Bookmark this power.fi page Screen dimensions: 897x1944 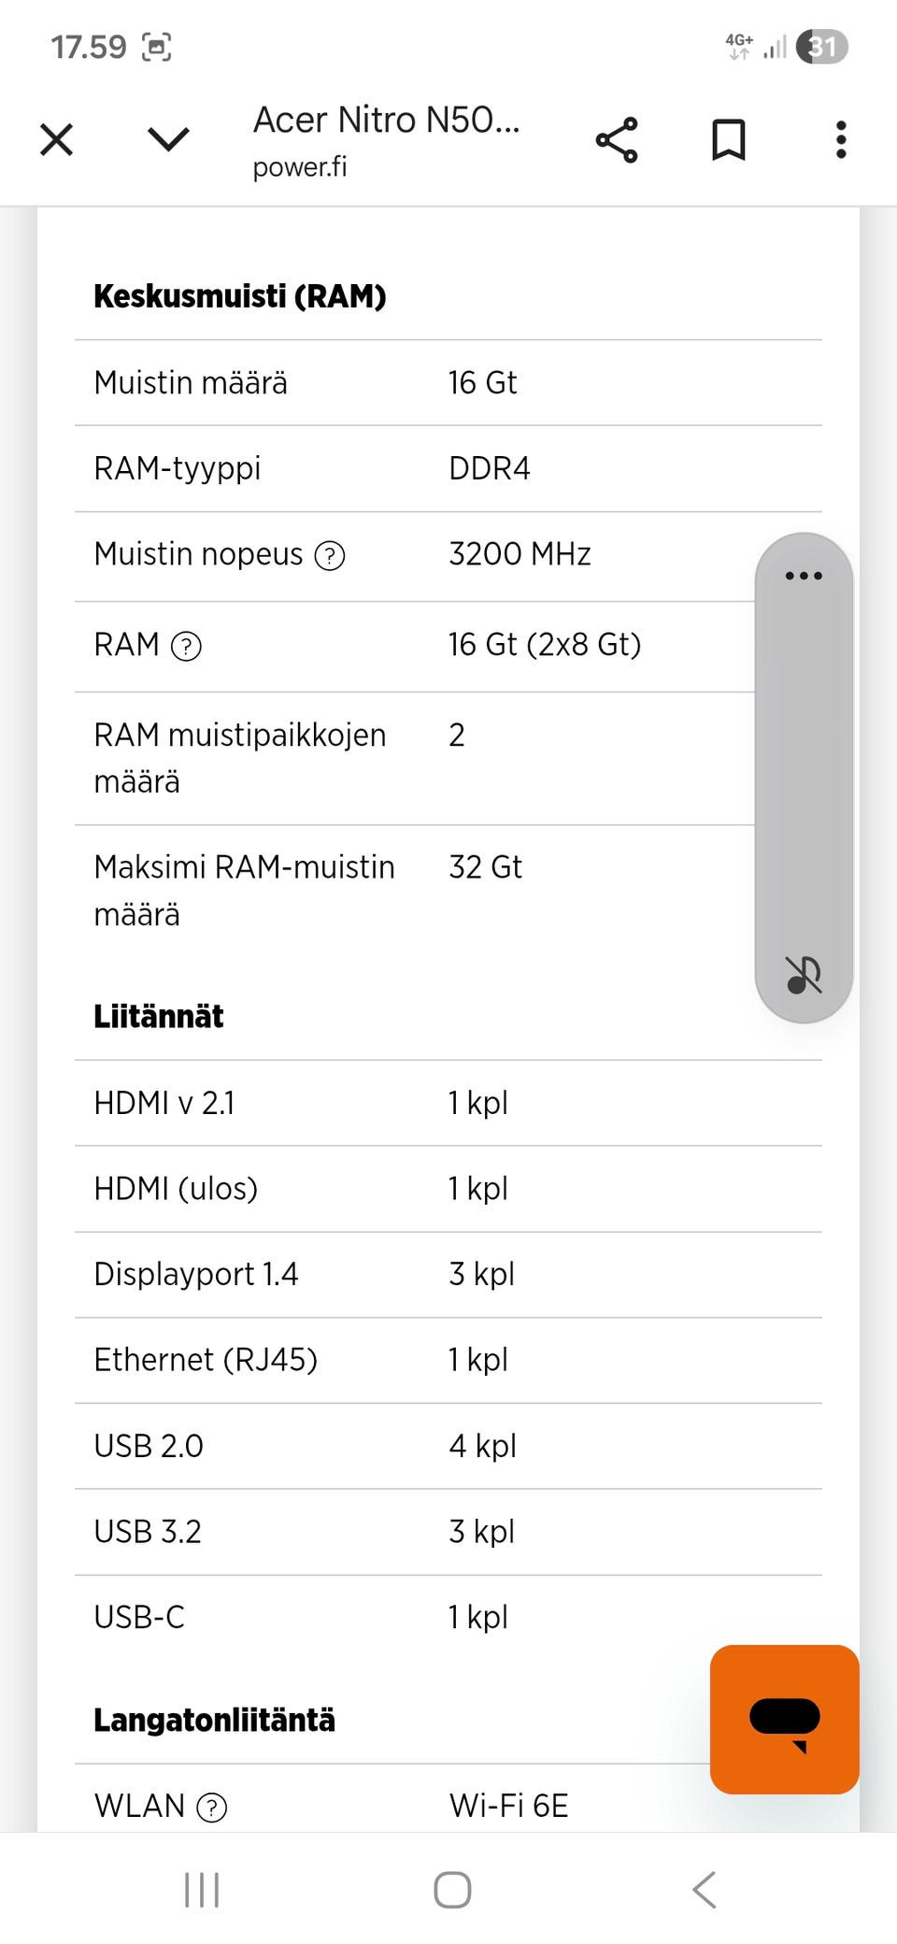pos(729,140)
